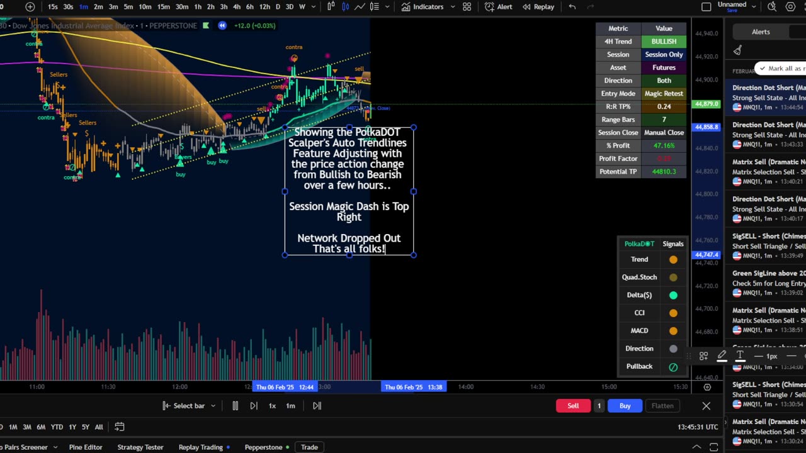The width and height of the screenshot is (806, 453).
Task: Toggle Bar Replay mode
Action: click(538, 7)
